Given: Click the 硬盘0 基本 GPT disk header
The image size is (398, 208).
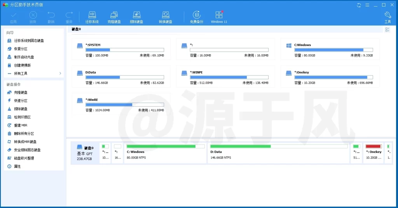Looking at the screenshot, I should [x=85, y=153].
